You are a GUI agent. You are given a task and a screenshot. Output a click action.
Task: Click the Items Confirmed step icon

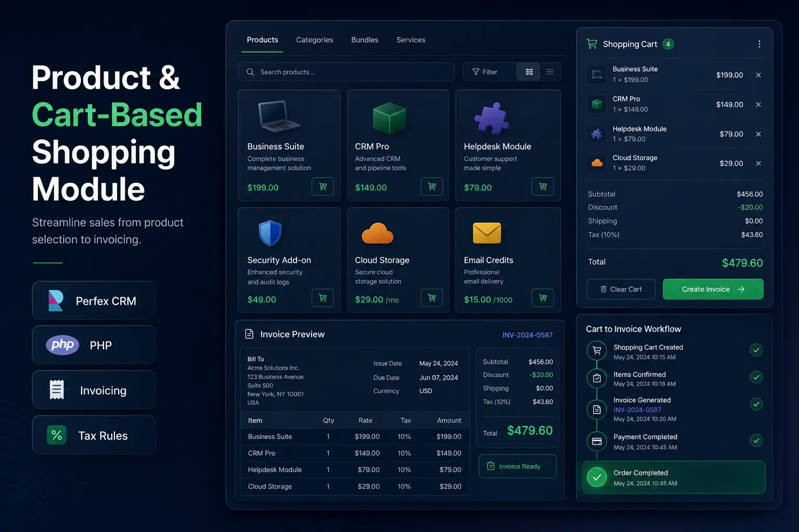(x=597, y=378)
